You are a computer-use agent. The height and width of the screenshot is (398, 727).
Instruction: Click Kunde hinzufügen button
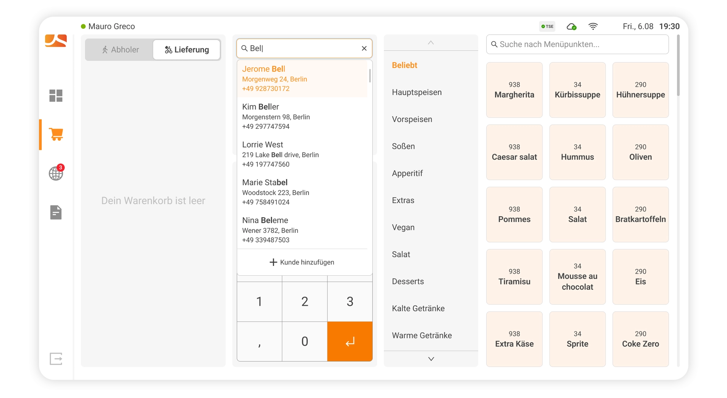coord(302,262)
